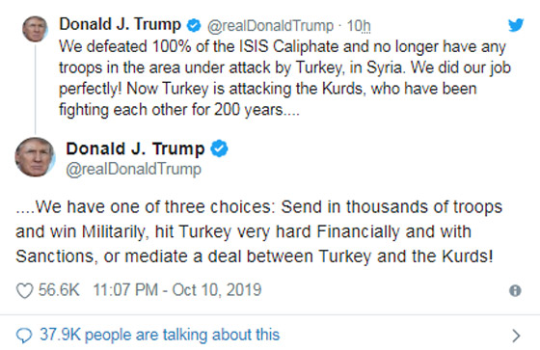Viewport: 540px width, 350px height.
Task: Like the tweet with the heart icon
Action: click(x=24, y=290)
